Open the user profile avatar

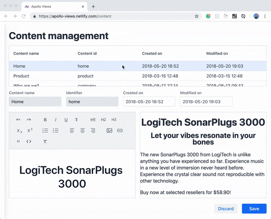[256, 16]
